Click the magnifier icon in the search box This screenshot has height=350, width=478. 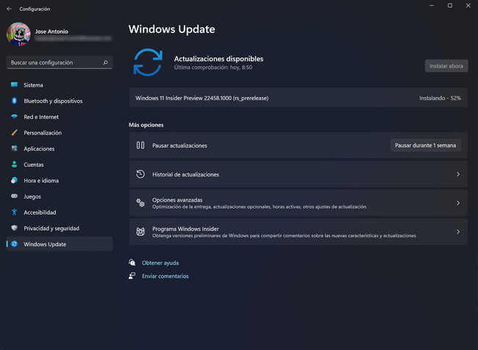tap(105, 63)
